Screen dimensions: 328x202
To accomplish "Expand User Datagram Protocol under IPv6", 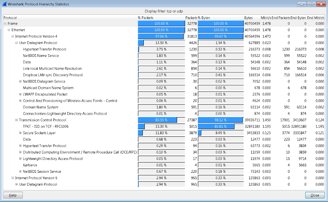I will (x=16, y=184).
